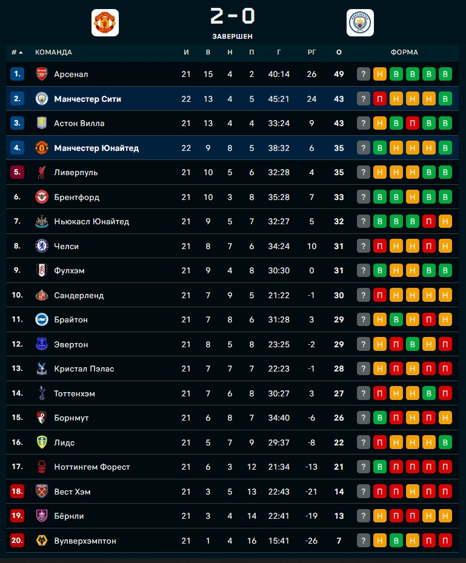Click Arsenal's gray question-mark form badge
The image size is (466, 563).
click(x=364, y=74)
